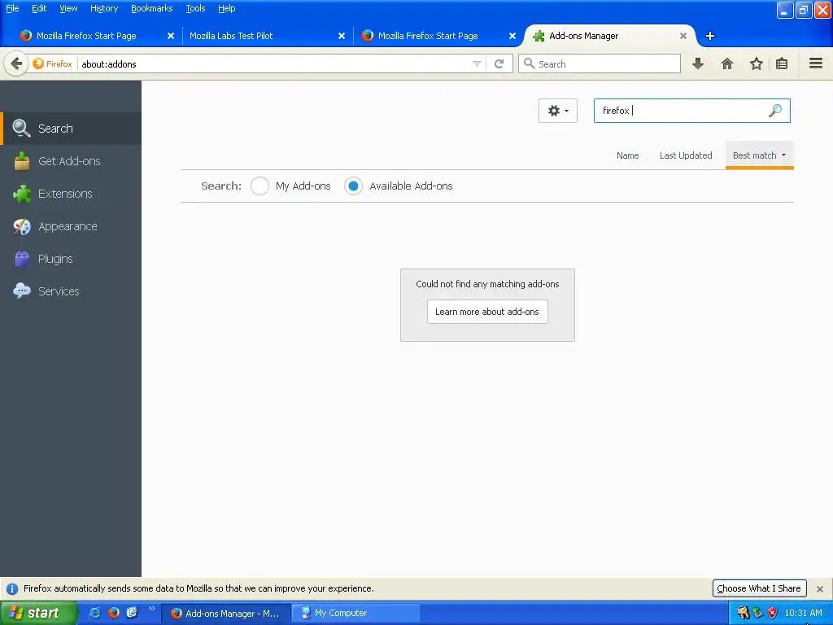This screenshot has height=625, width=833.
Task: Open the Help menu
Action: (x=227, y=8)
